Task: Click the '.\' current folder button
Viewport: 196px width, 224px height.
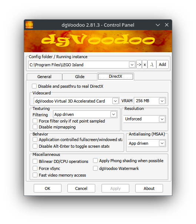Action: pyautogui.click(x=152, y=64)
